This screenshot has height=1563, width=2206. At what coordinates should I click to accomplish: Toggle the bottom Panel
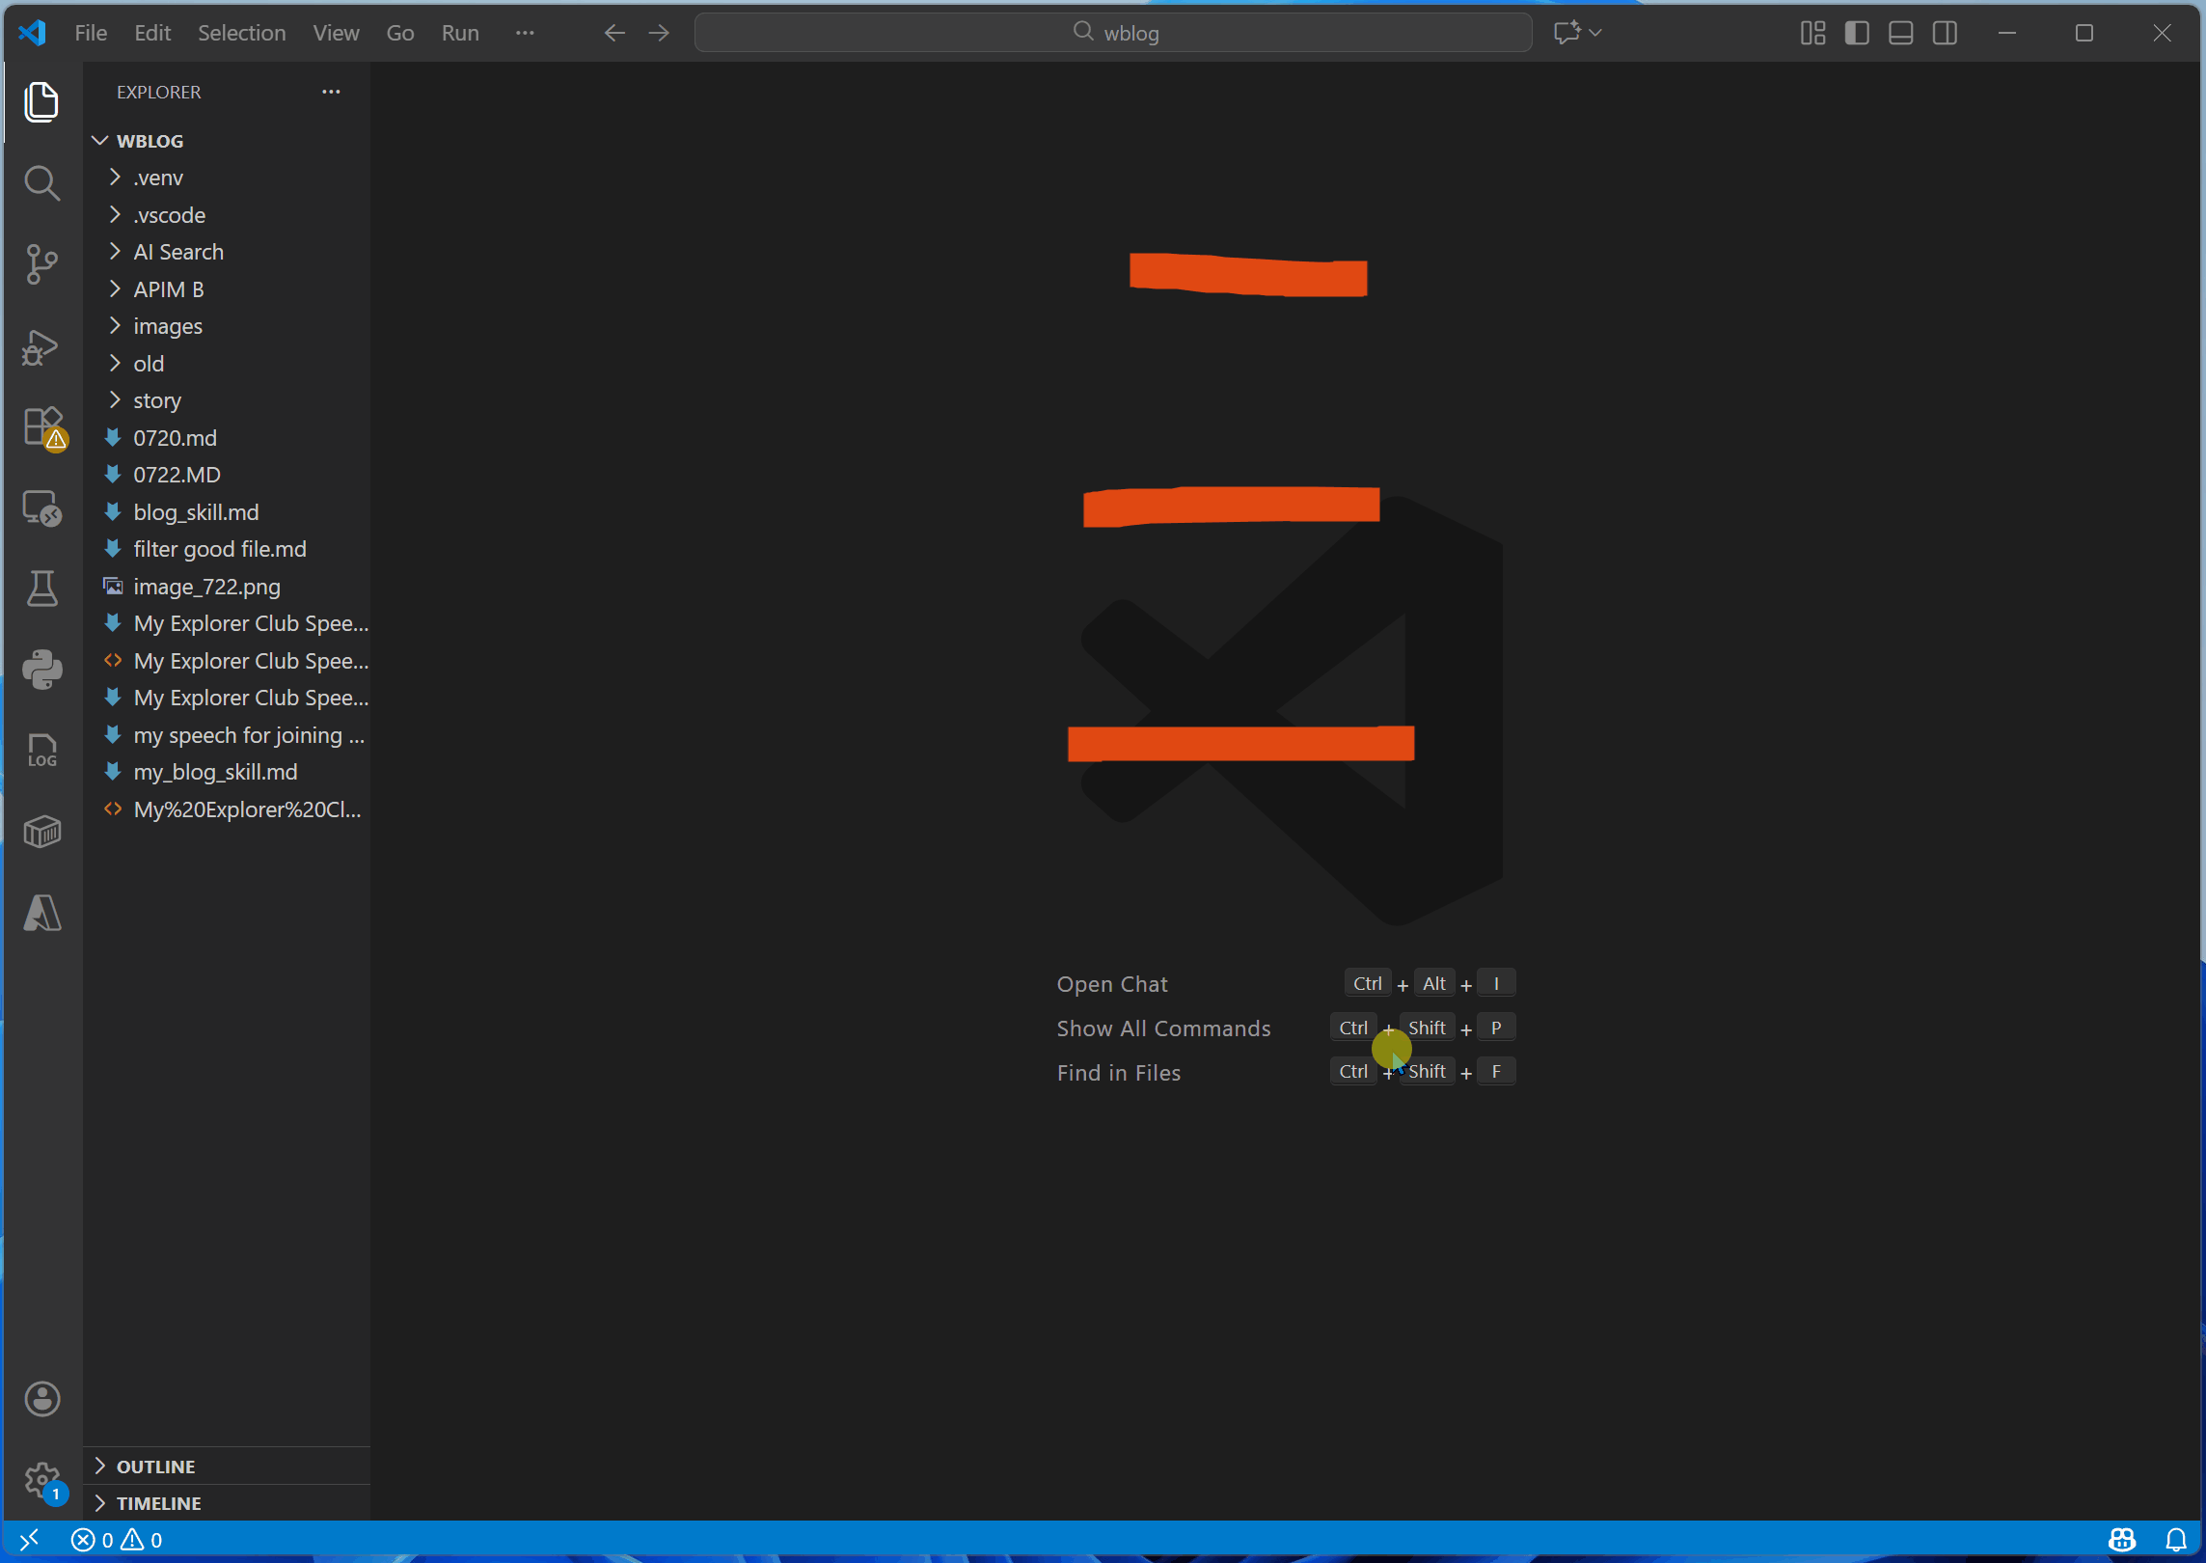pos(1901,33)
